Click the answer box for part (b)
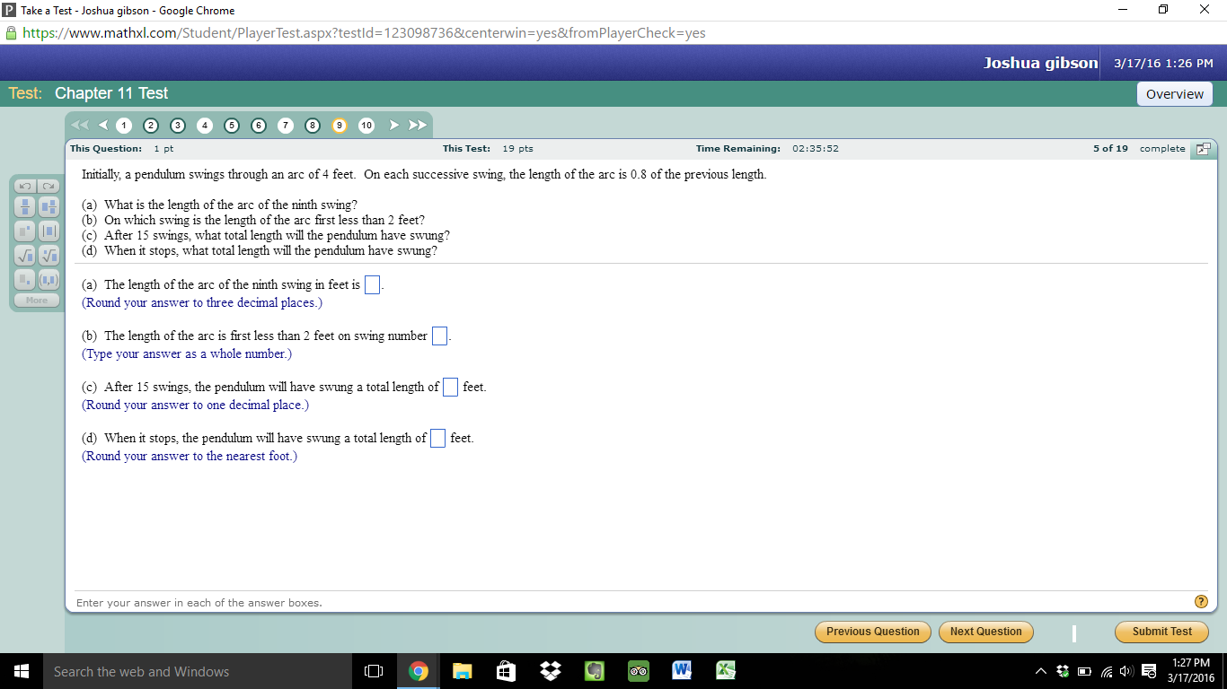Screen dimensions: 1227x689 440,336
